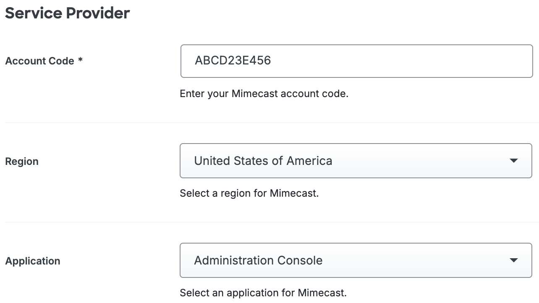Expand the United States of America region selector
Viewport: 539px width, 303px height.
pyautogui.click(x=356, y=161)
